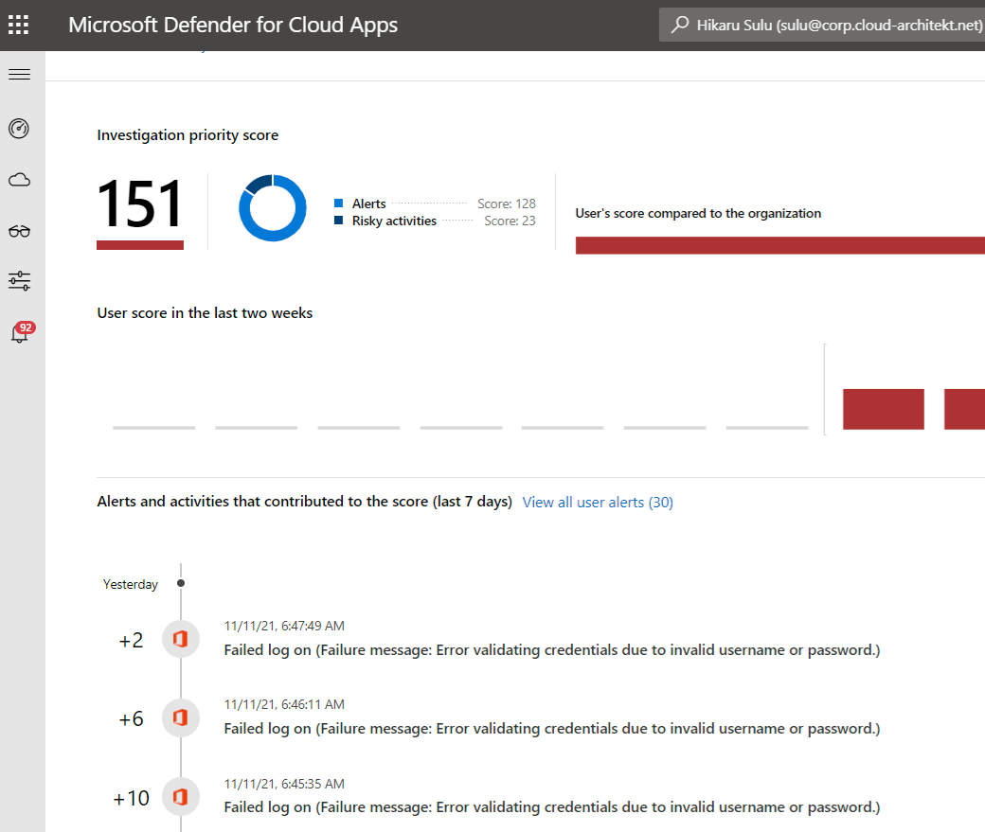Open the Investigate glasses icon

click(20, 231)
